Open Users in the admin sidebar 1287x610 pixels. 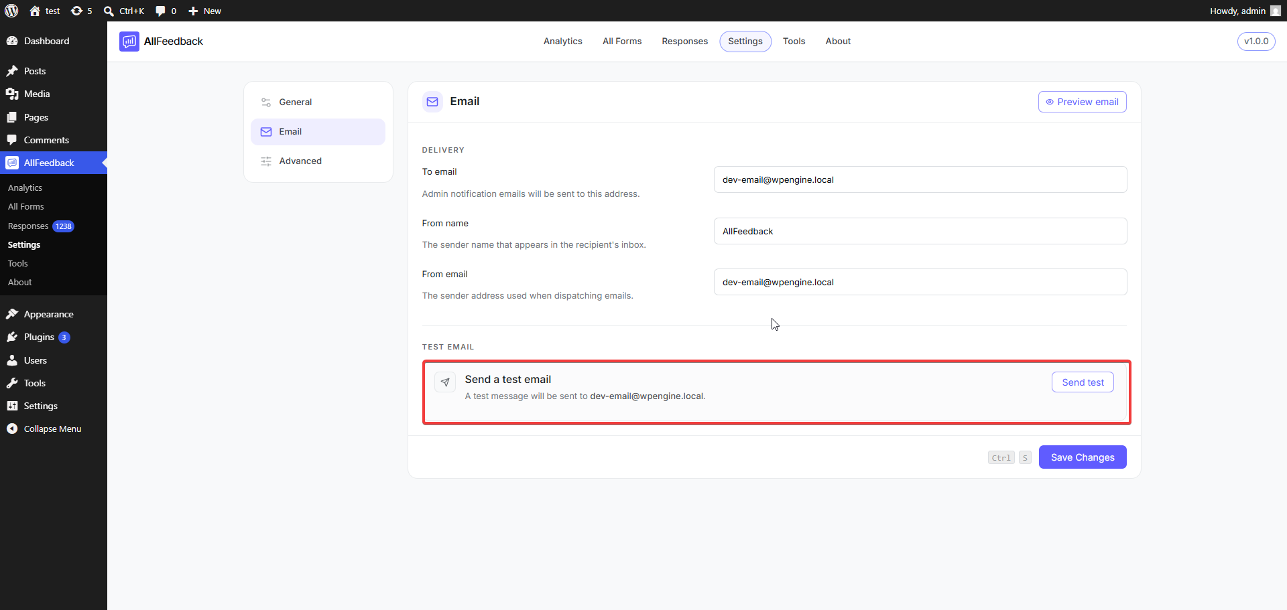[54, 360]
